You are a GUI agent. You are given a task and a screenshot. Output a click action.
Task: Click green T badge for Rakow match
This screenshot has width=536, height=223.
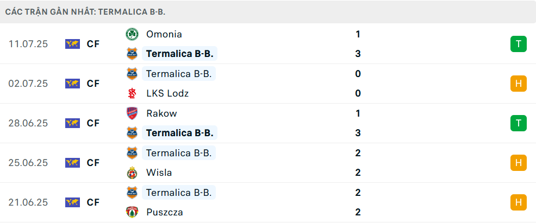519,123
